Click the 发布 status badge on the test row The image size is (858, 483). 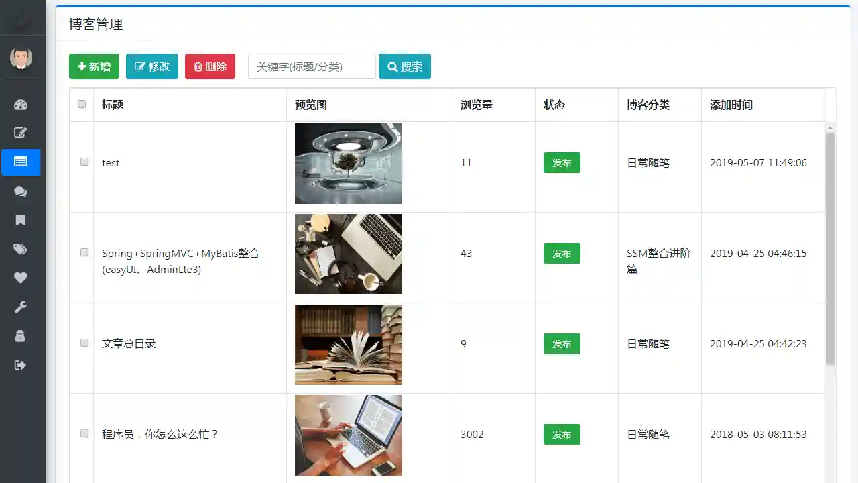click(x=562, y=162)
